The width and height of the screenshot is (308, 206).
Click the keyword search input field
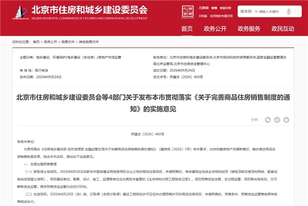tap(271, 11)
